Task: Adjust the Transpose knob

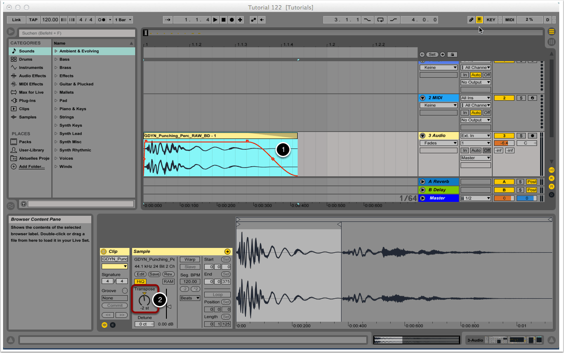Action: point(144,300)
